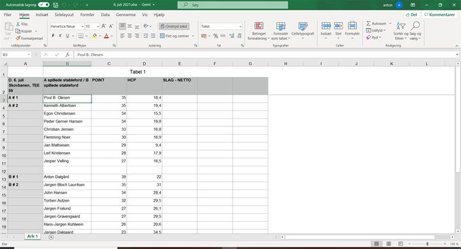Activate the Formatpensel format painter
Image resolution: width=461 pixels, height=249 pixels.
click(18, 39)
